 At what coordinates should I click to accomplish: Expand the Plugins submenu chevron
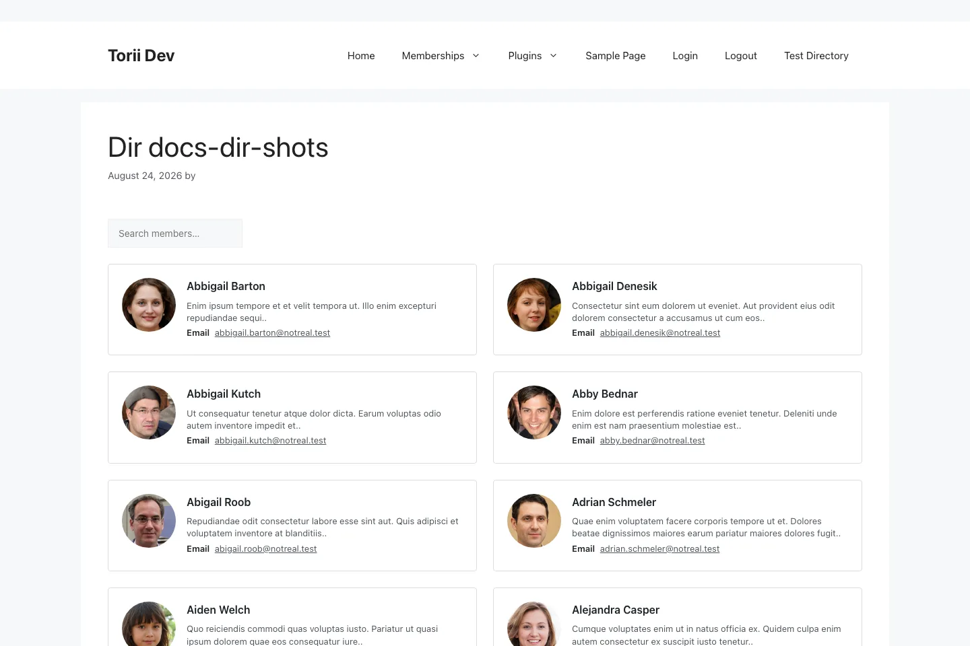(x=553, y=56)
